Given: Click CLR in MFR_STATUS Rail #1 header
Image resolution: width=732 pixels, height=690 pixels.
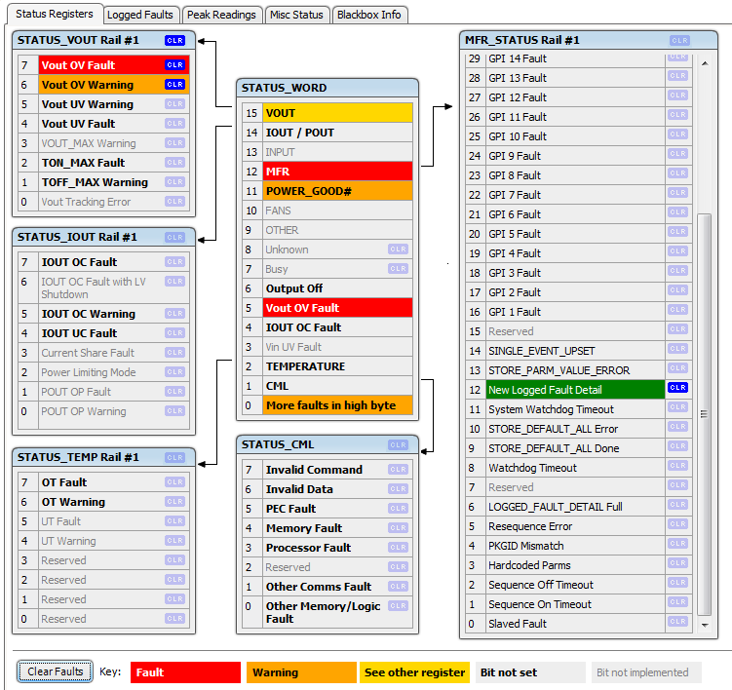Looking at the screenshot, I should tap(679, 41).
